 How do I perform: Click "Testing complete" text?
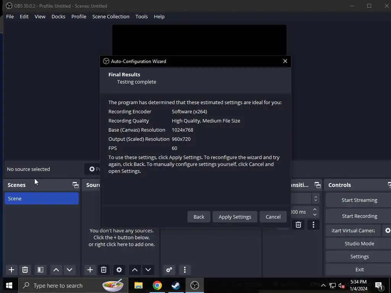click(x=137, y=82)
